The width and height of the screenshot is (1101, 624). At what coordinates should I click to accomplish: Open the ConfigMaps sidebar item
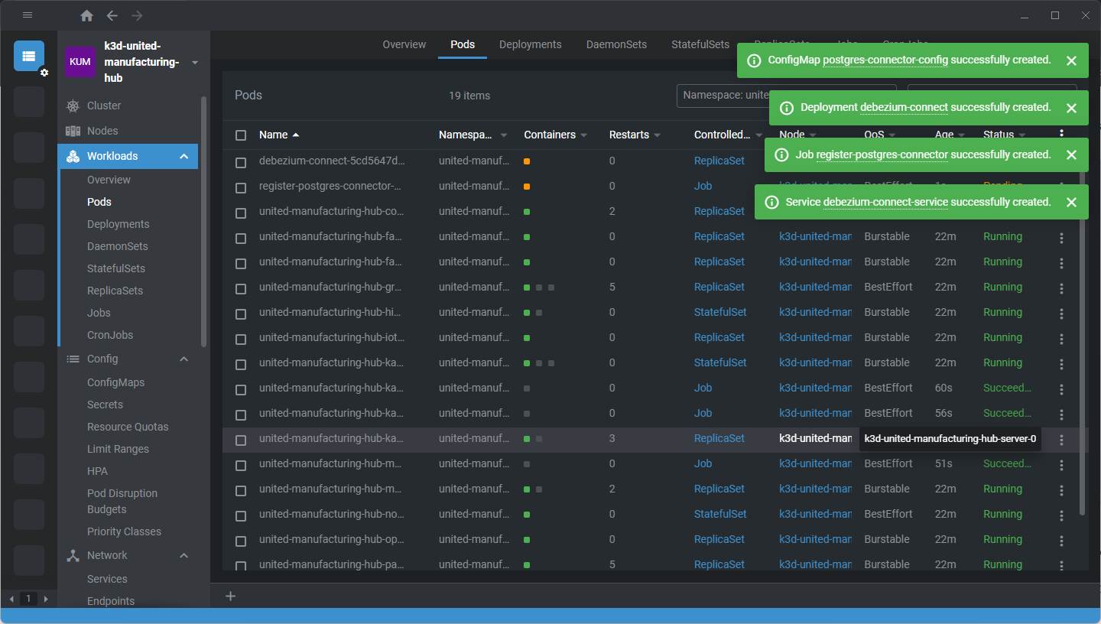point(115,382)
